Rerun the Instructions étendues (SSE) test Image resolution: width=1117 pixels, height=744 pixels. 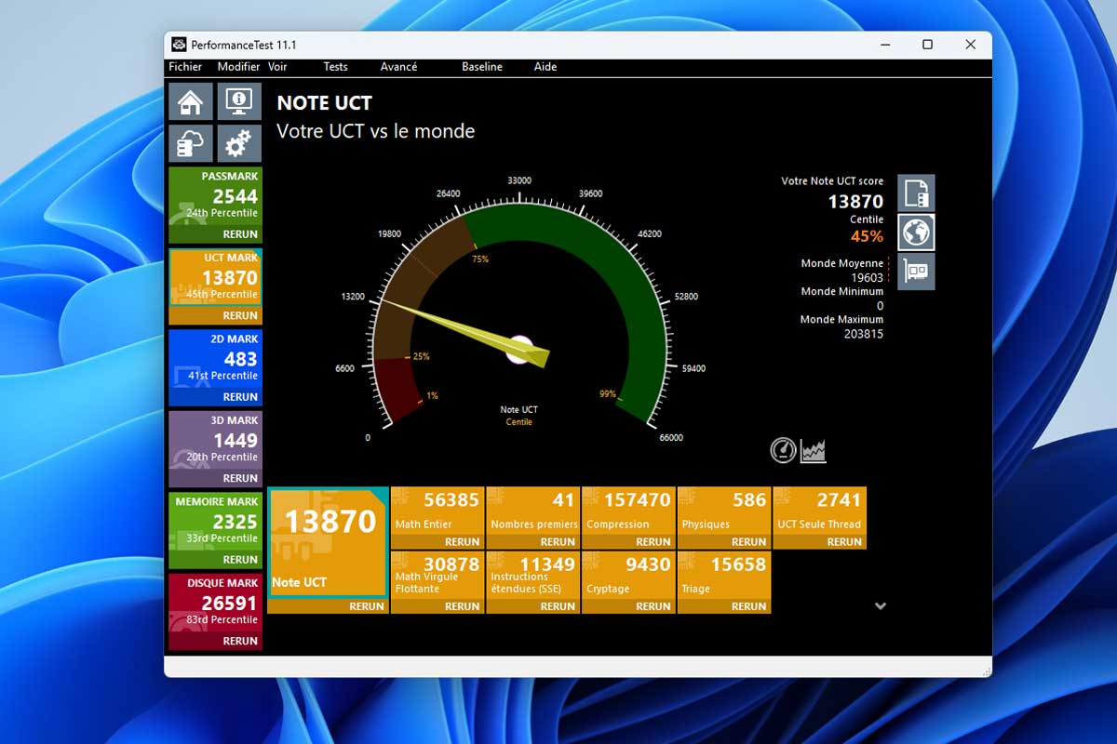pos(558,606)
